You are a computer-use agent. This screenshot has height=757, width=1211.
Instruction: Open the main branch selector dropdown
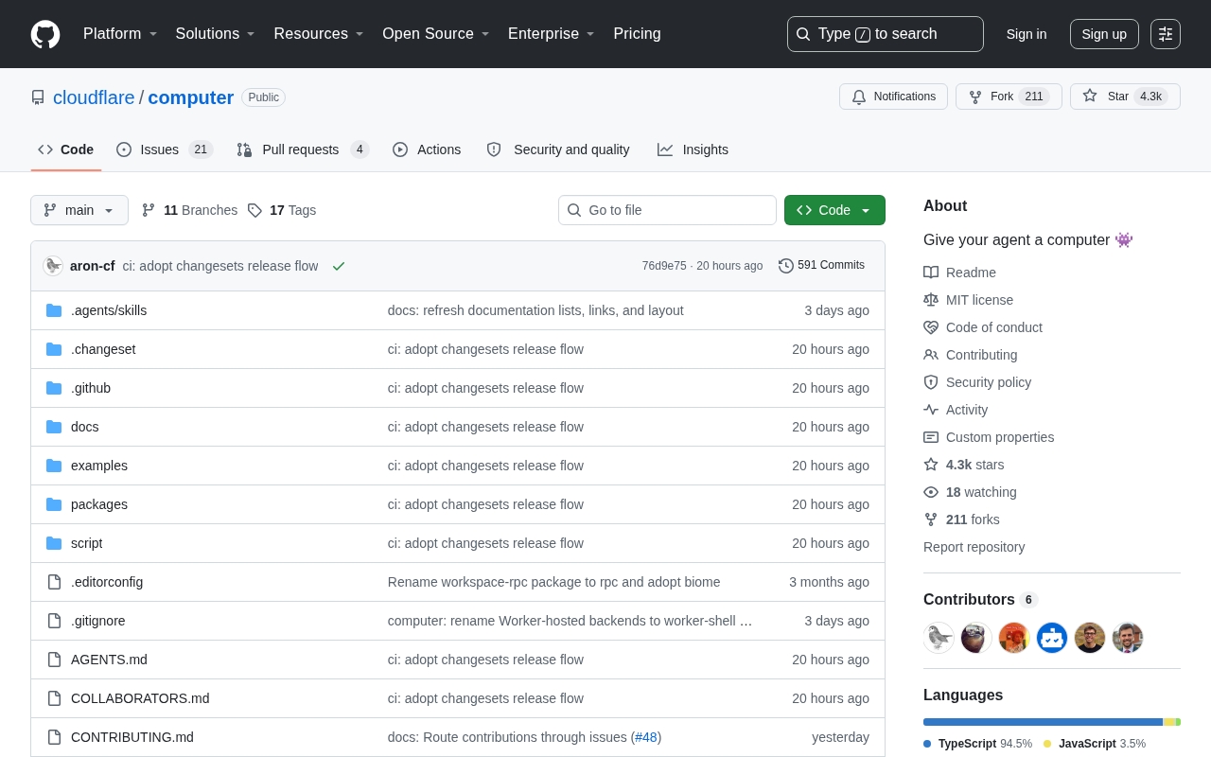tap(79, 210)
